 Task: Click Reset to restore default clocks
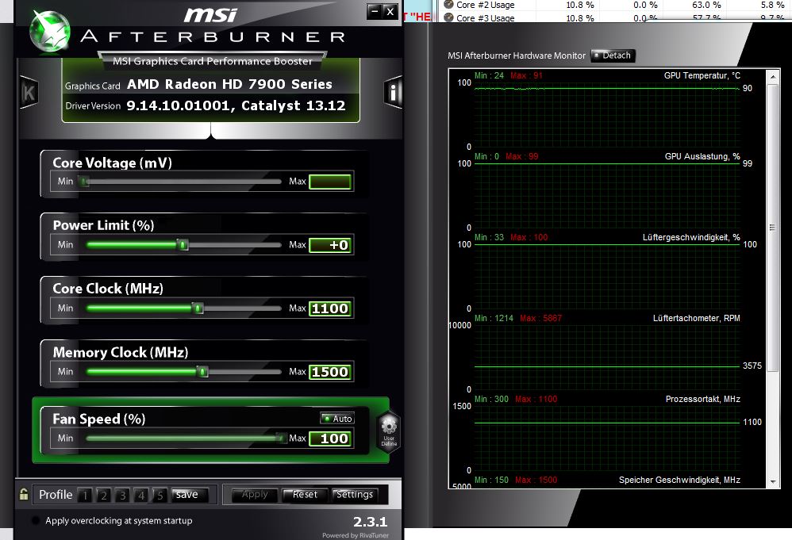(305, 495)
